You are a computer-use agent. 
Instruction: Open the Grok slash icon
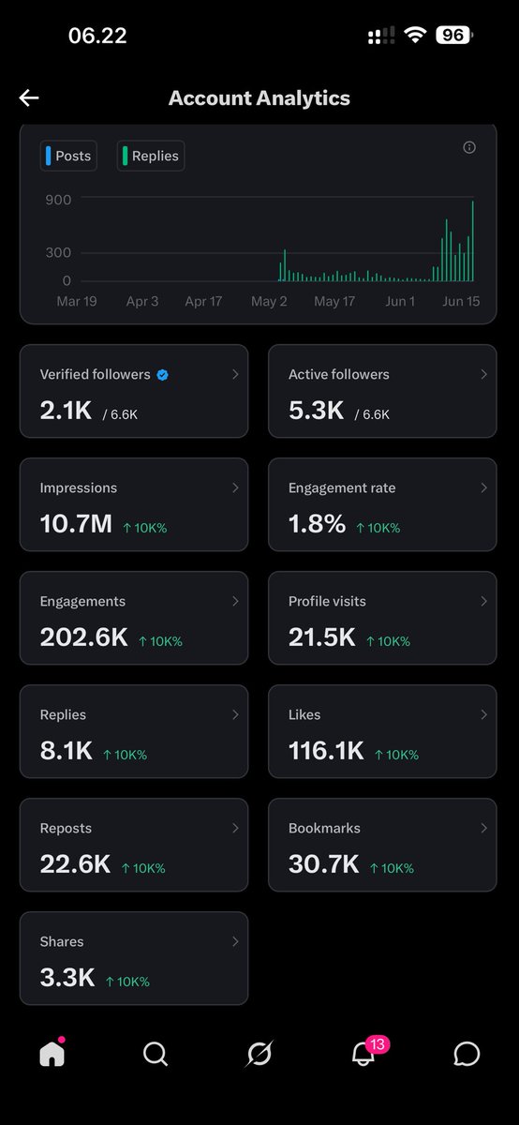259,1054
